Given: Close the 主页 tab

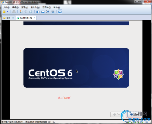Looking at the screenshot, I should click(x=13, y=18).
